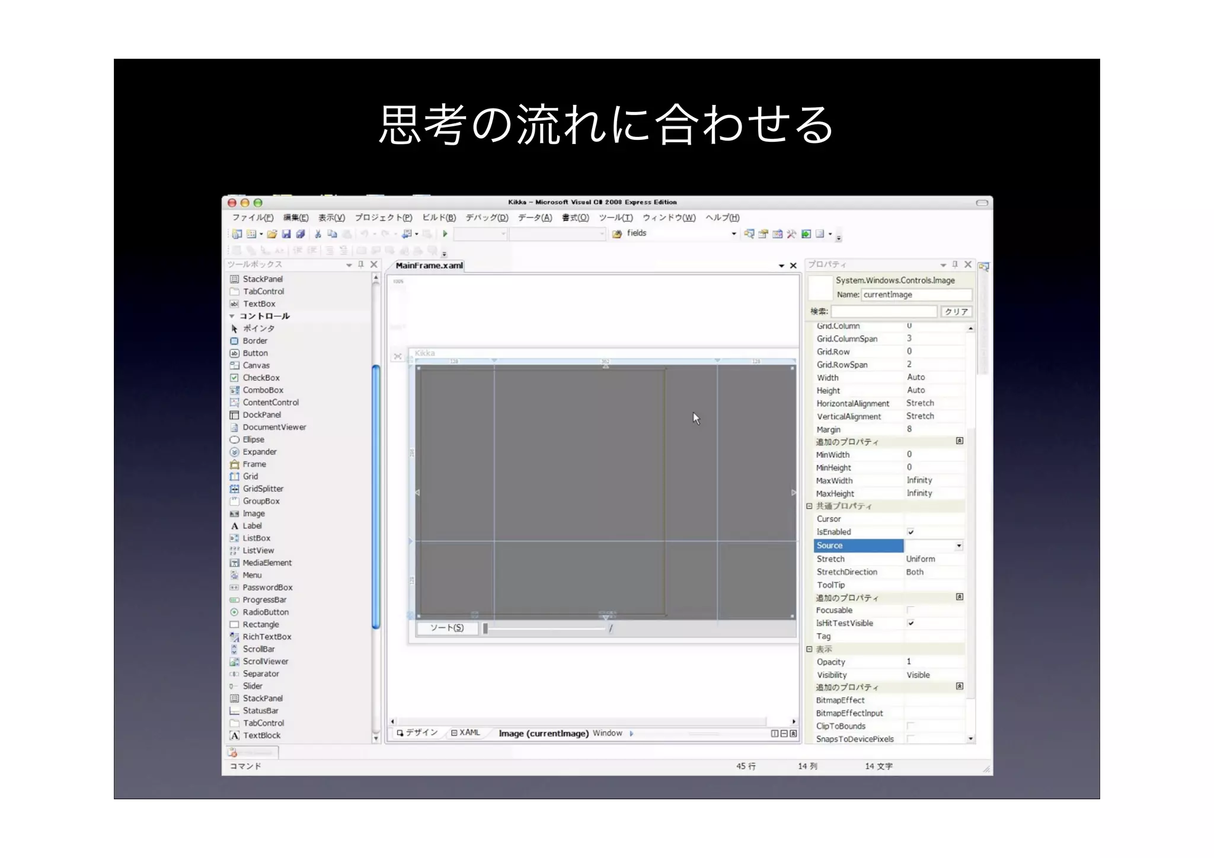Click the toolbox vertical scrollbar thumb
Viewport: 1214px width, 858px height.
click(375, 496)
